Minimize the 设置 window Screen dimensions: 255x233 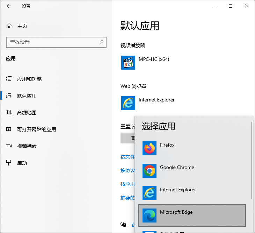pyautogui.click(x=214, y=6)
